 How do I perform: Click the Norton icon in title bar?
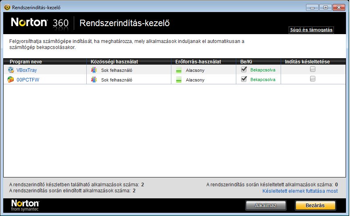pos(7,7)
